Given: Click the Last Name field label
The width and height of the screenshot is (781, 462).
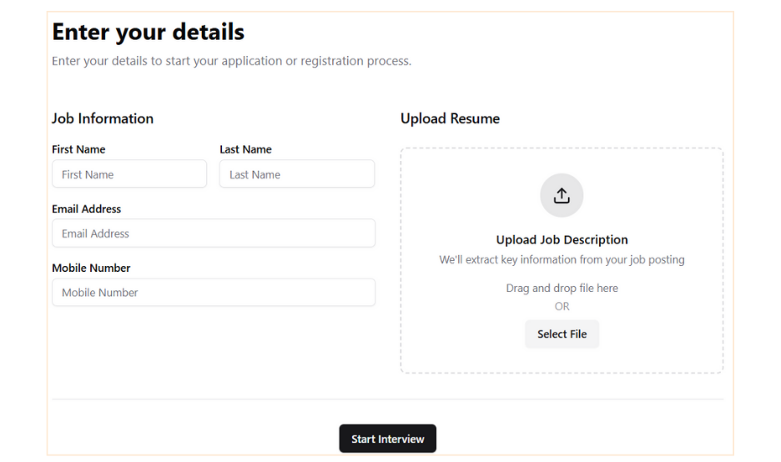Looking at the screenshot, I should pos(245,149).
